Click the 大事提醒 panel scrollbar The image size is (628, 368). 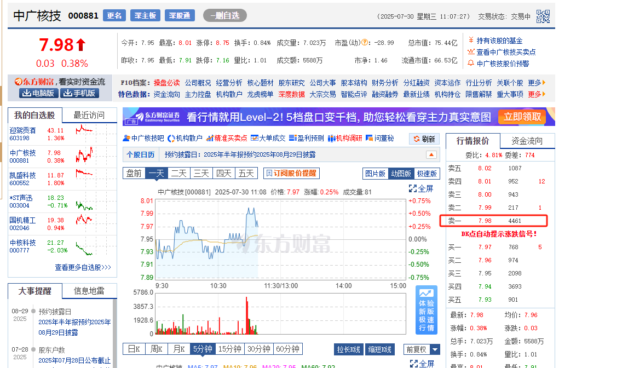point(115,333)
